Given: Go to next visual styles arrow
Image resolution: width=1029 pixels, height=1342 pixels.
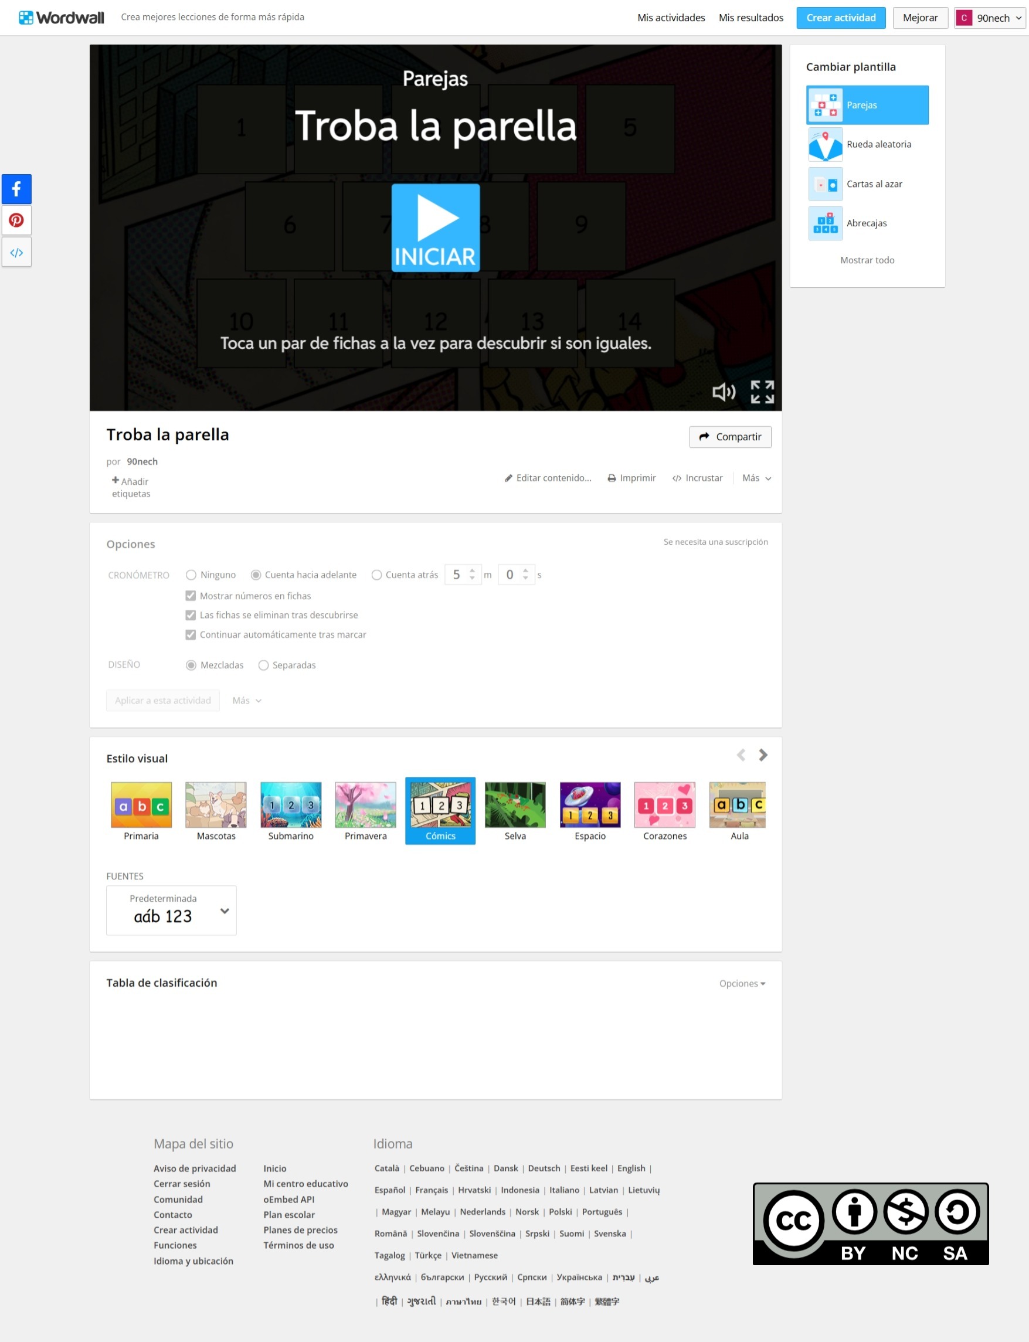Looking at the screenshot, I should pyautogui.click(x=763, y=755).
